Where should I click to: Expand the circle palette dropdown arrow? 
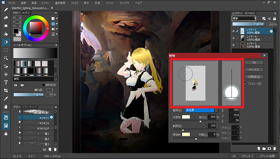point(57,29)
